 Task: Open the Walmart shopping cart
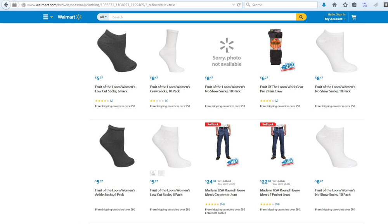354,17
